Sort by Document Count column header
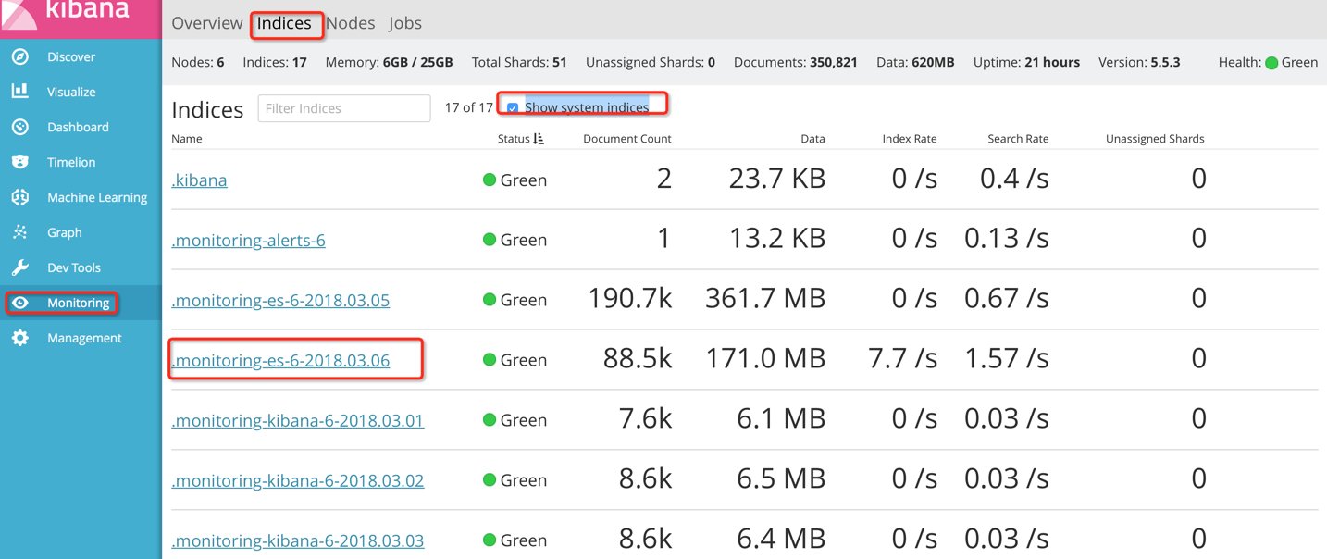The width and height of the screenshot is (1327, 559). coord(626,139)
